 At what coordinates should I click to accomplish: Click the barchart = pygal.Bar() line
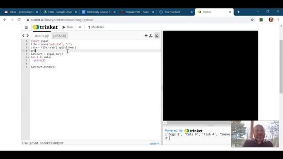pyautogui.click(x=47, y=54)
